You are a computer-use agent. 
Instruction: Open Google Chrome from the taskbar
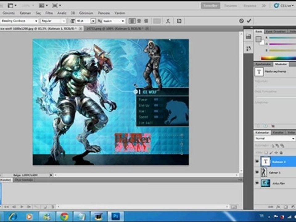[64, 216]
